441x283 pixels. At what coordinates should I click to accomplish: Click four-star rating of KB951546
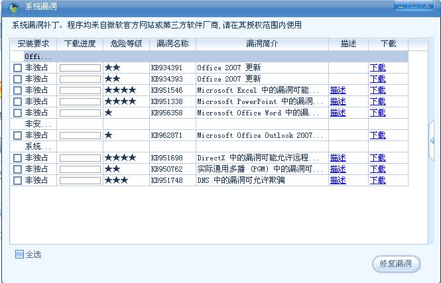pos(120,90)
